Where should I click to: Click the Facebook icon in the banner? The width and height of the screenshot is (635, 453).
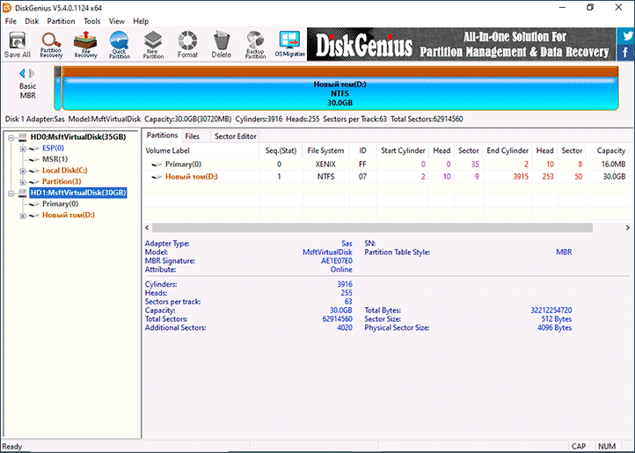624,55
